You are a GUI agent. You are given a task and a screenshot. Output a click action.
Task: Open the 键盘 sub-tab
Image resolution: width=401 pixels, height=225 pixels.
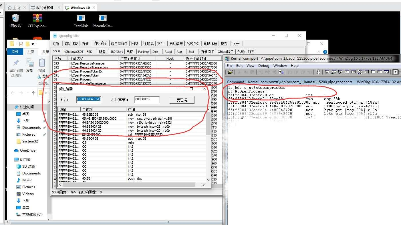(x=102, y=52)
